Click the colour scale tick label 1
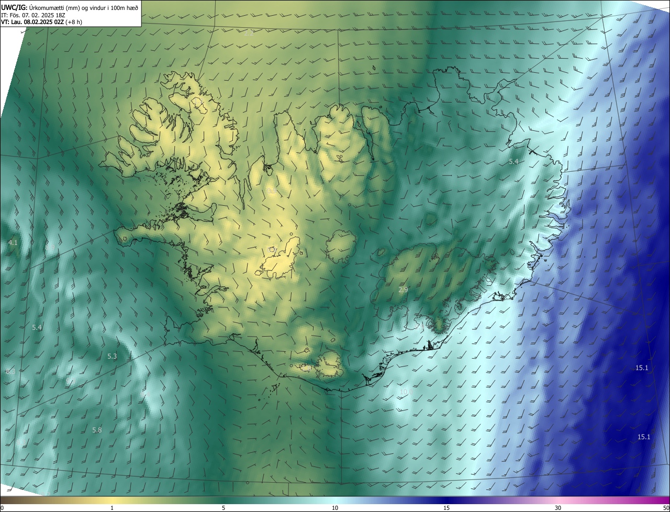Viewport: 670px width, 512px height. (x=112, y=508)
